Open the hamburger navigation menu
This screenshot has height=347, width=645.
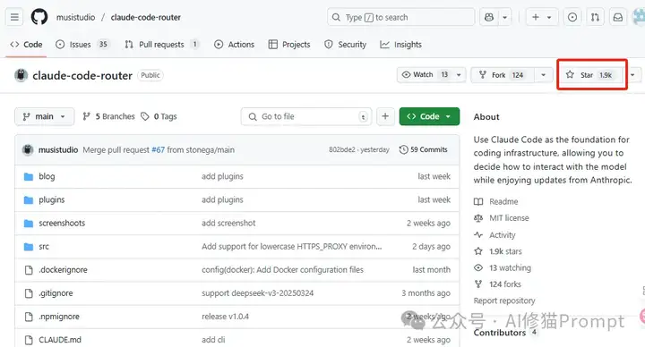click(14, 17)
